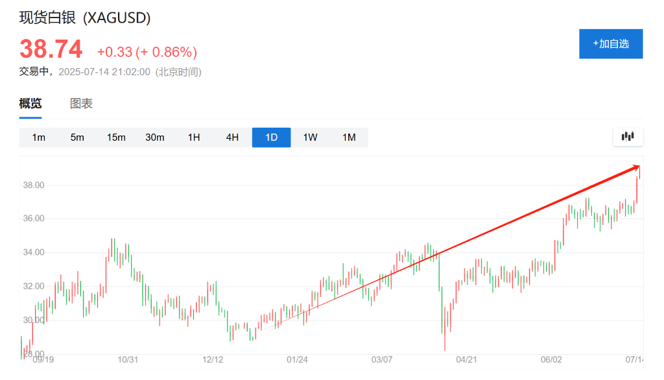Select the 1W weekly interval
The image size is (664, 380).
[x=310, y=137]
